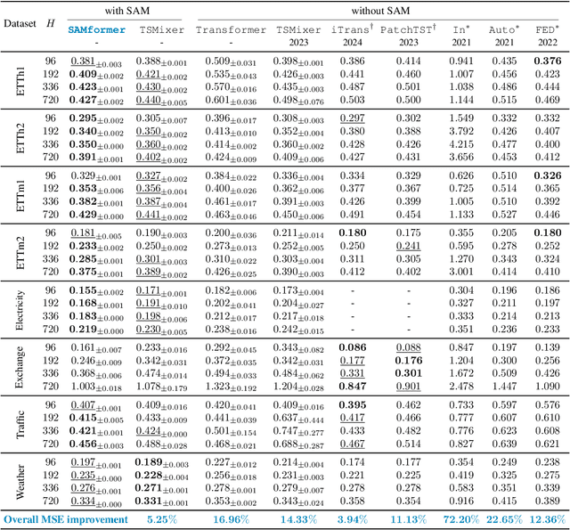Image resolution: width=570 pixels, height=530 pixels.
Task: Click the 4.215 value in In column
Action: click(461, 144)
